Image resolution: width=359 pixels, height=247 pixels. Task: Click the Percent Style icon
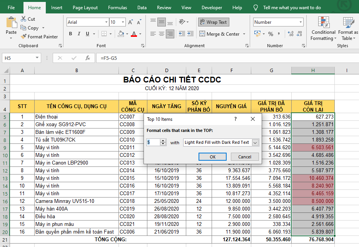click(x=271, y=34)
